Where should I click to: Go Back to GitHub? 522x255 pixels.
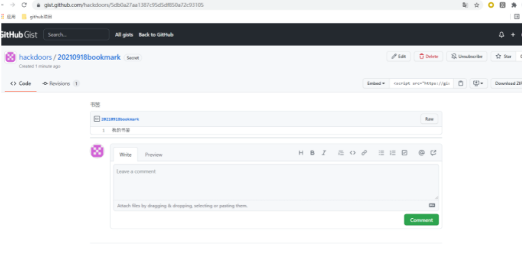pyautogui.click(x=156, y=35)
